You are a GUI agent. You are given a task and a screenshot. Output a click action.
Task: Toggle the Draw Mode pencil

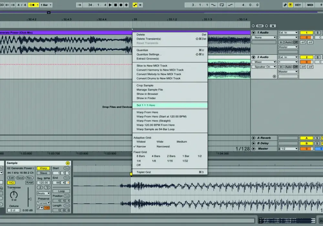click(x=285, y=5)
